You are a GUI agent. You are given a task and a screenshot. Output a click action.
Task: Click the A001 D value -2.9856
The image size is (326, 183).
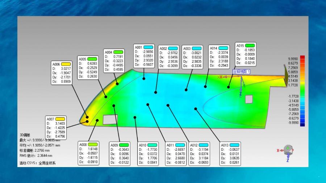pyautogui.click(x=148, y=52)
